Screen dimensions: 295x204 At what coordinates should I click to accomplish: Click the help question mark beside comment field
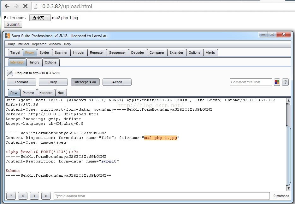pyautogui.click(x=285, y=82)
